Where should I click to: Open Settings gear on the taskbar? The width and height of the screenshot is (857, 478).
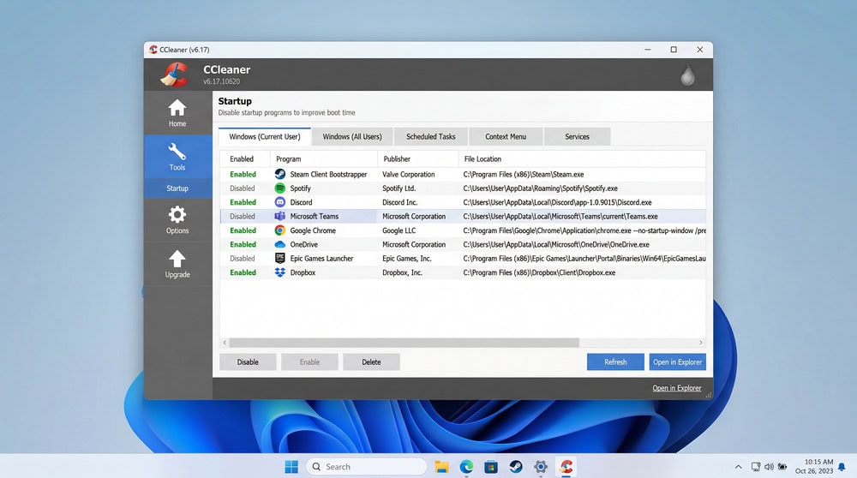[541, 467]
